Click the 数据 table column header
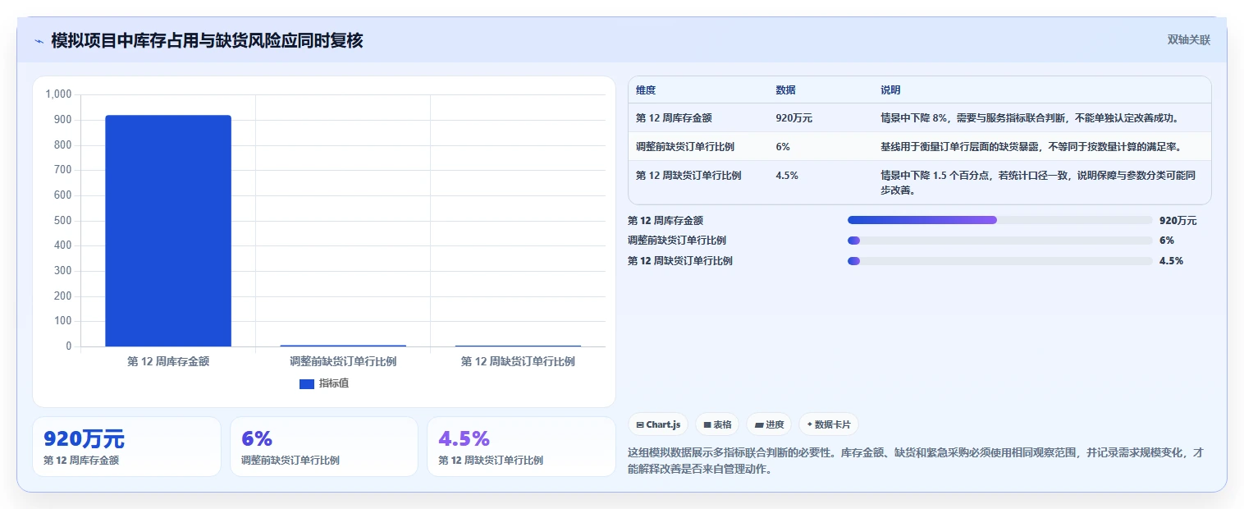This screenshot has height=509, width=1244. click(785, 89)
